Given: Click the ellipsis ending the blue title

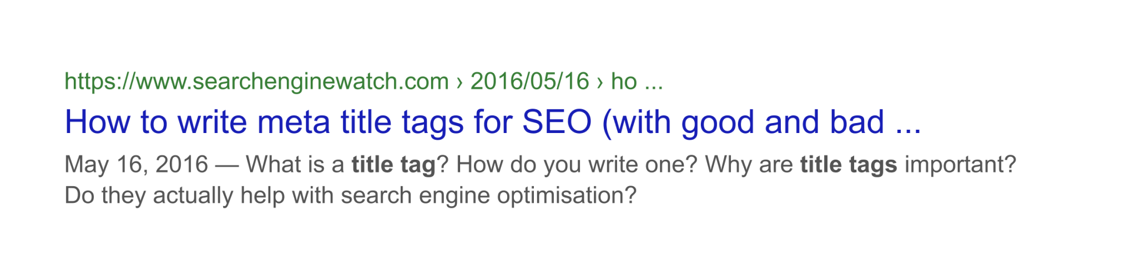Looking at the screenshot, I should tap(908, 123).
